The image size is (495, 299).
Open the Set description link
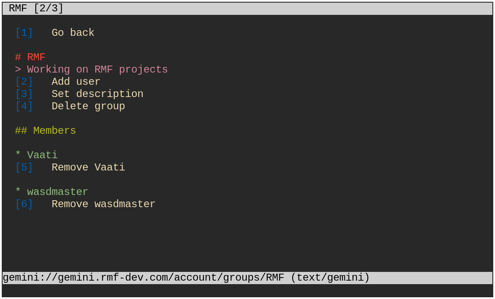(97, 94)
